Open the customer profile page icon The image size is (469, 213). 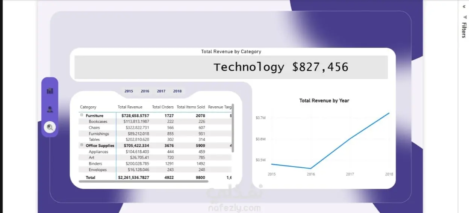(x=50, y=109)
